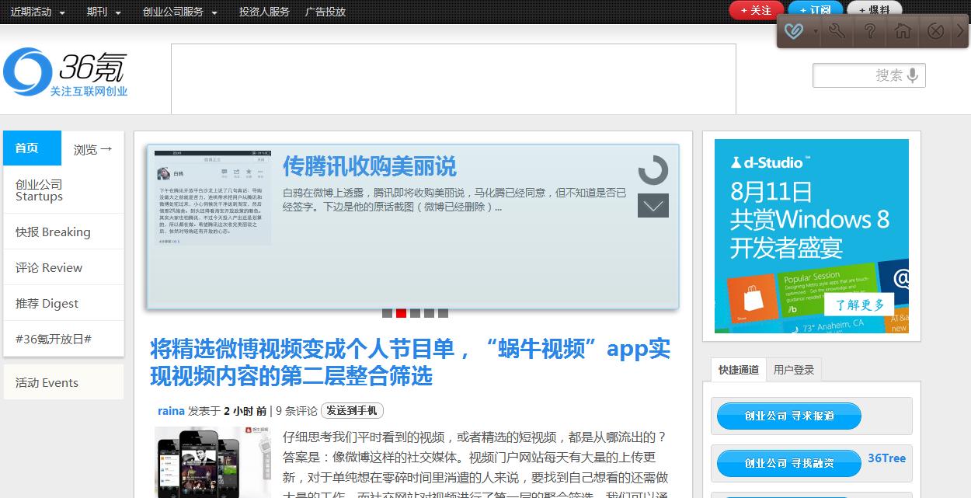This screenshot has height=498, width=971.
Task: Select the first slider pagination dot
Action: [x=387, y=313]
